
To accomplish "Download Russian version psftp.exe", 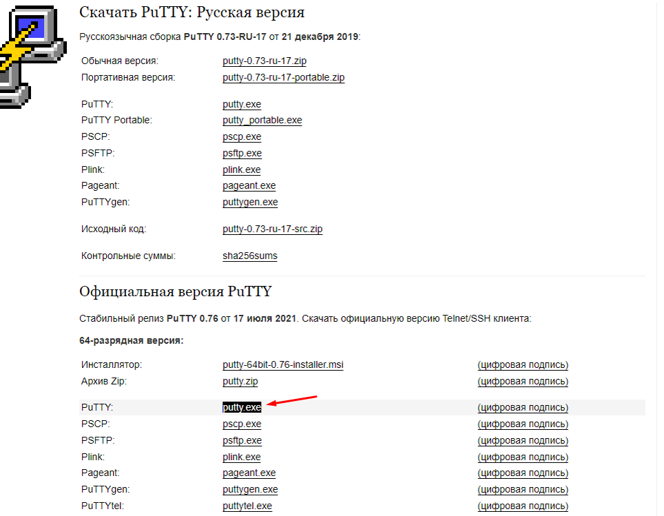I will 242,154.
